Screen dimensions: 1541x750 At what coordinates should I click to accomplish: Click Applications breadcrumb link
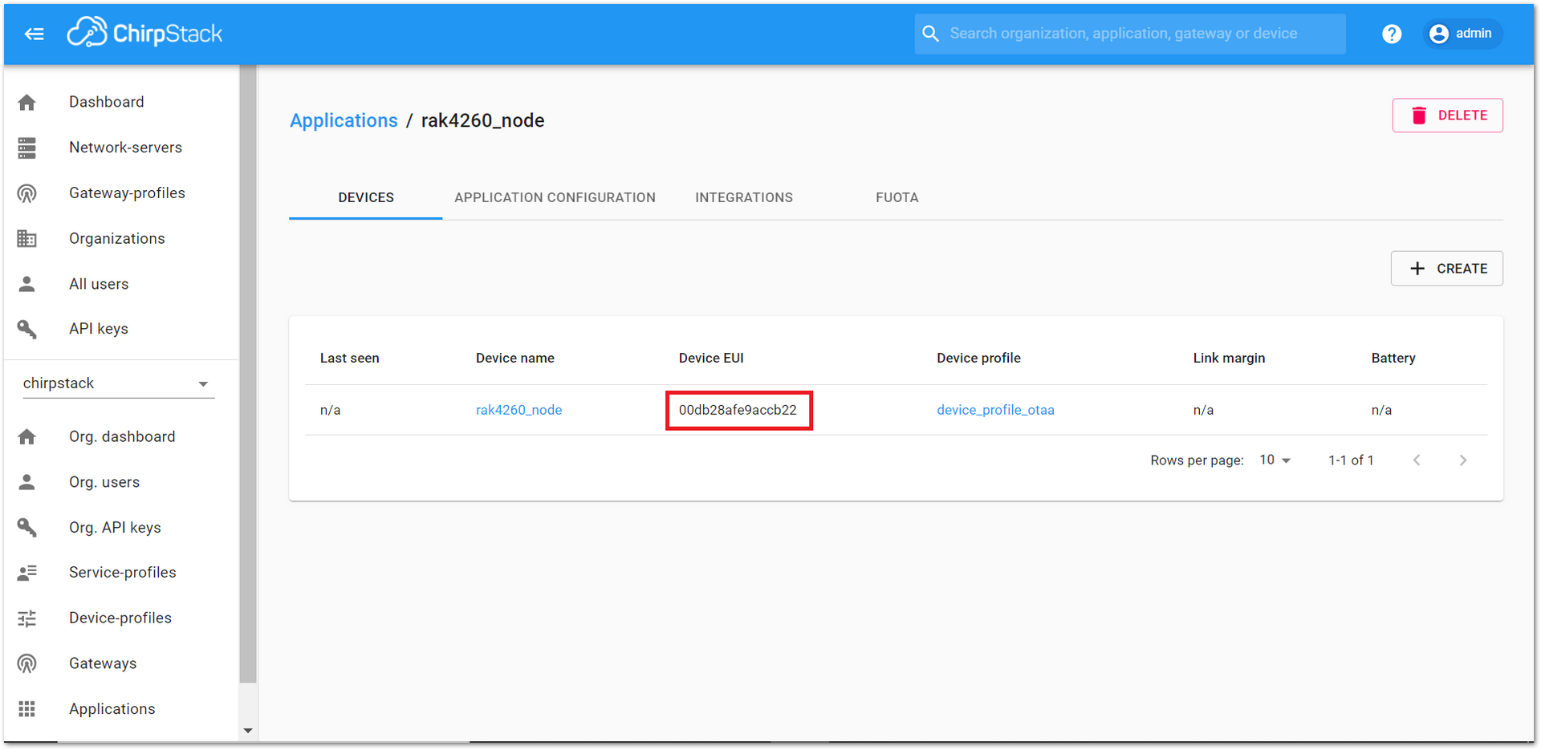coord(344,120)
